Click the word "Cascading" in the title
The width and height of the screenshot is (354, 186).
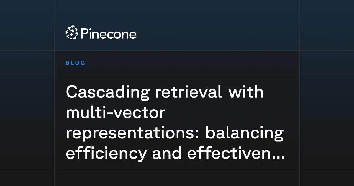(107, 94)
